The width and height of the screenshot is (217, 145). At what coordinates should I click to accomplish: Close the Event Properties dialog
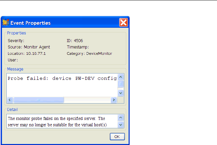tap(123, 23)
